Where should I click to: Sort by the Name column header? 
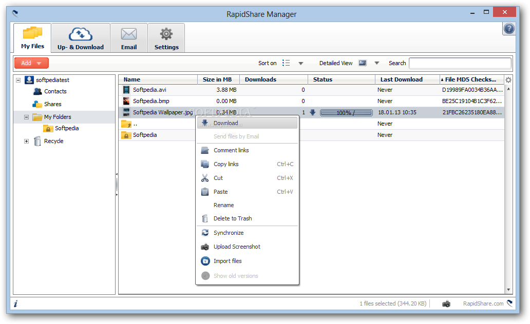[158, 79]
